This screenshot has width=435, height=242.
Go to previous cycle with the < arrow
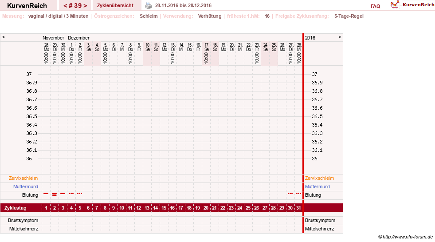65,6
